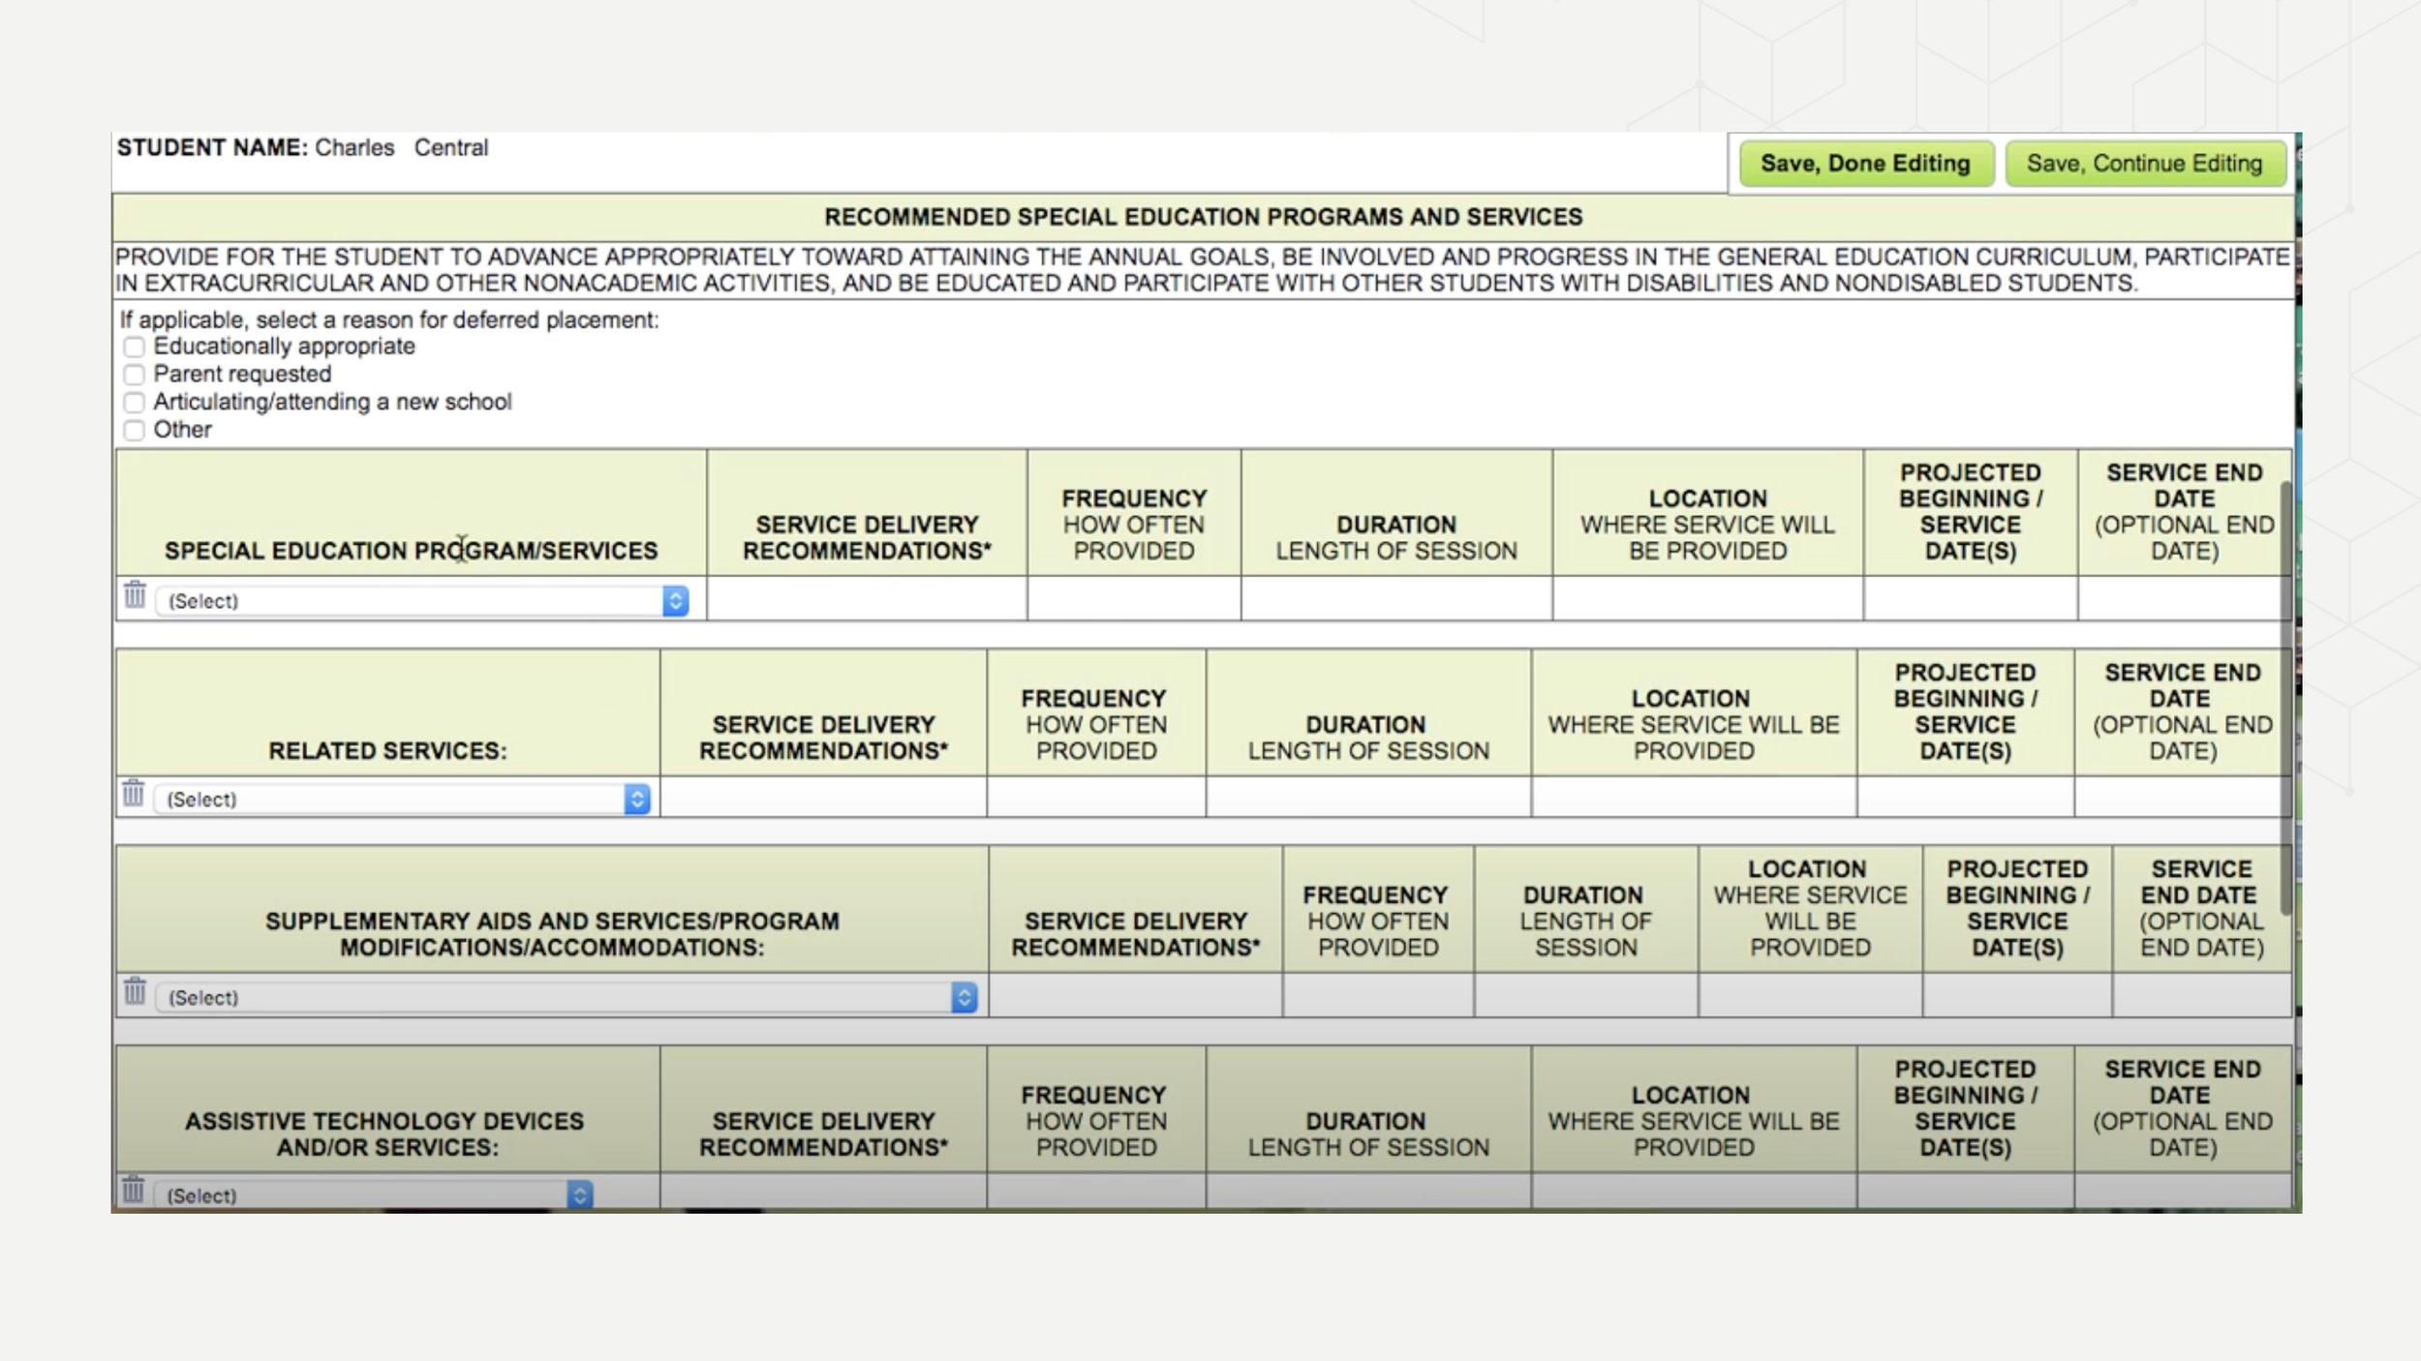The image size is (2421, 1361).
Task: Enable the Other deferred placement reason
Action: (134, 430)
